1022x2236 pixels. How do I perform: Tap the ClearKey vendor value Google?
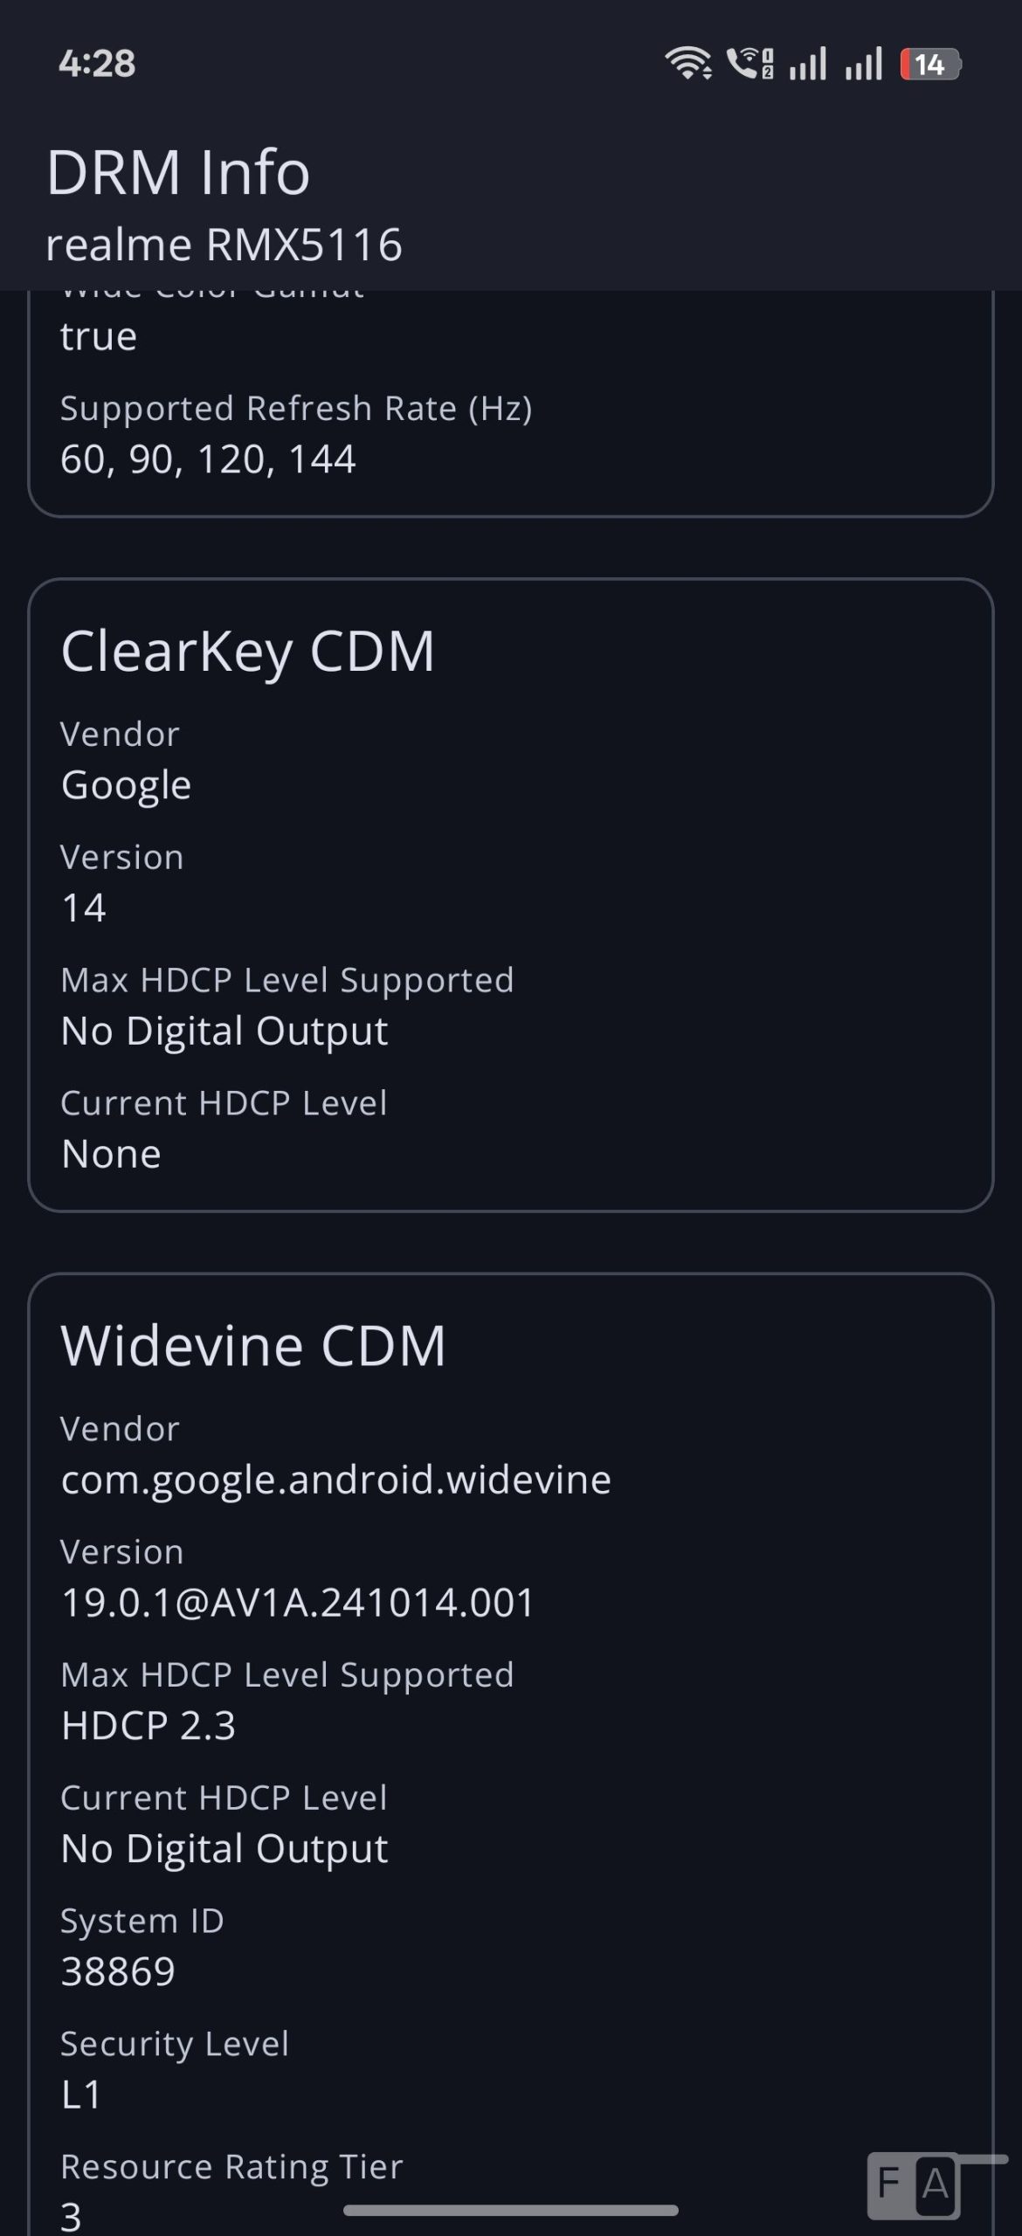pyautogui.click(x=126, y=785)
